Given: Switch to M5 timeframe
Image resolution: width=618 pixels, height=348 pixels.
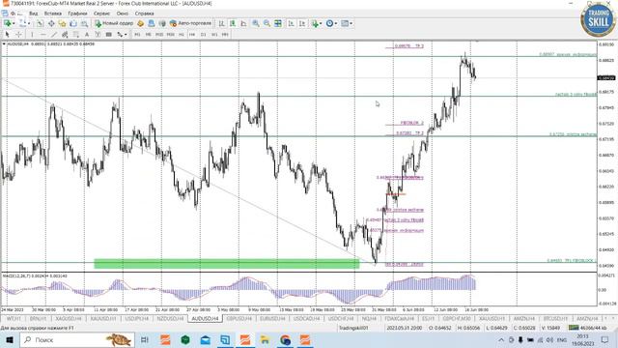Looking at the screenshot, I should click(x=148, y=35).
